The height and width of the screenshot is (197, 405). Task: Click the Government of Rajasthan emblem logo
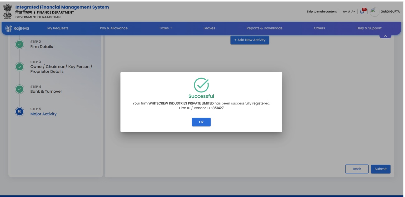coord(6,12)
